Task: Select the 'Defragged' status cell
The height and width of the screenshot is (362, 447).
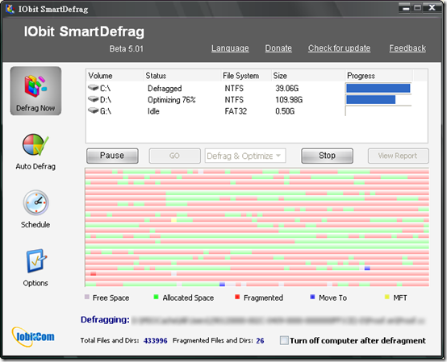Action: [165, 89]
